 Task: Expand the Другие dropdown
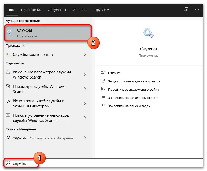(102, 10)
